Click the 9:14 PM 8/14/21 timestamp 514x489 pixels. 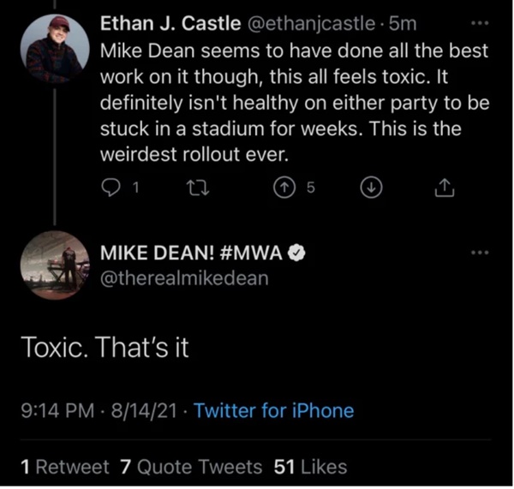pyautogui.click(x=97, y=410)
